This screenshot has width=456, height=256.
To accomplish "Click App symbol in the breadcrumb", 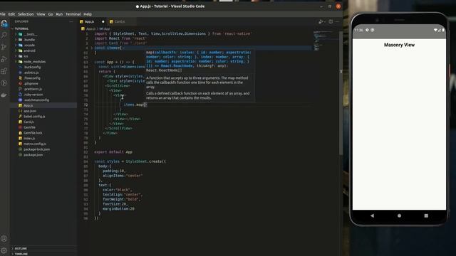I will (106, 29).
